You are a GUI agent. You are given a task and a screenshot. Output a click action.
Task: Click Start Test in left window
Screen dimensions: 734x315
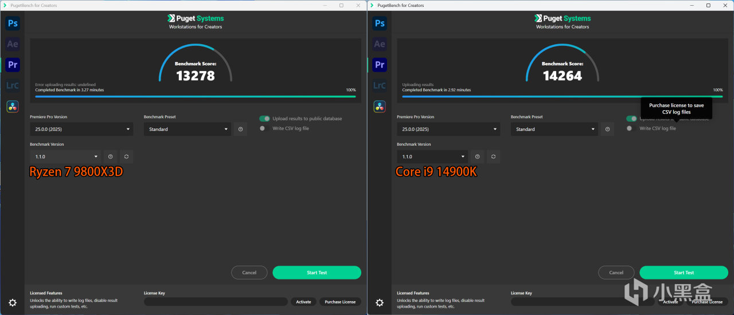point(317,273)
